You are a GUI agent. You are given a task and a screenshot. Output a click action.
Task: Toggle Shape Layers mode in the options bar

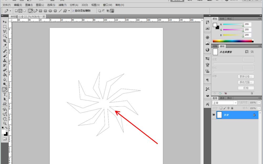(16, 11)
